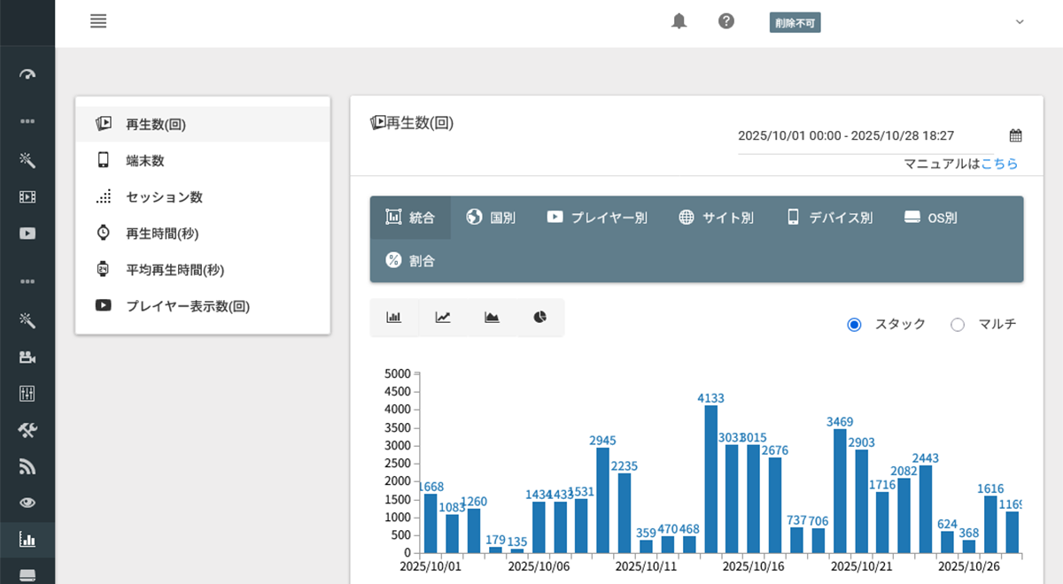
Task: Expand the second sidebar ellipsis section
Action: pos(27,281)
